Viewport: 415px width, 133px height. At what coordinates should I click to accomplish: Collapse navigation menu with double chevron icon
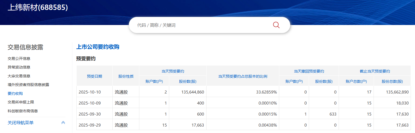[x=63, y=123]
